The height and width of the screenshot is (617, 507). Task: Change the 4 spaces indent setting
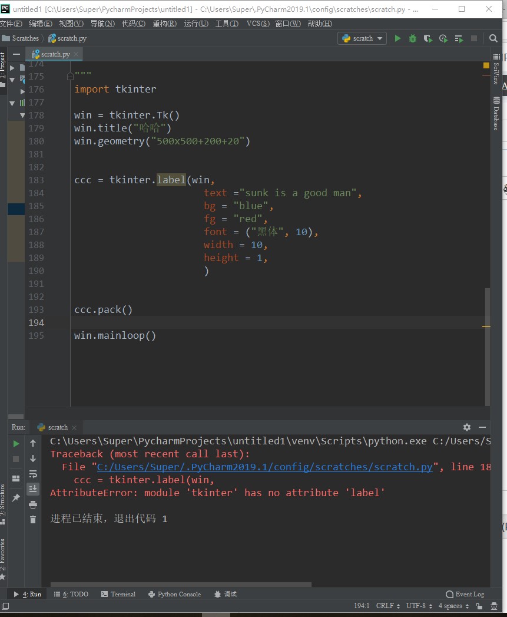453,606
